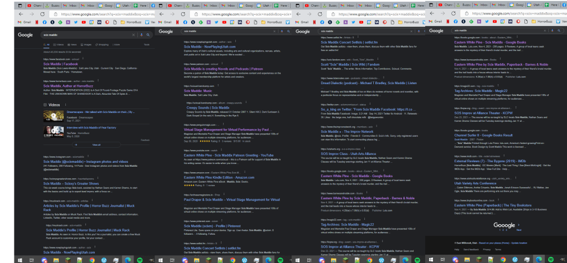
Task: Open 'Scix Maddix – Scixxy's Greater Shows' result
Action: 71,183
